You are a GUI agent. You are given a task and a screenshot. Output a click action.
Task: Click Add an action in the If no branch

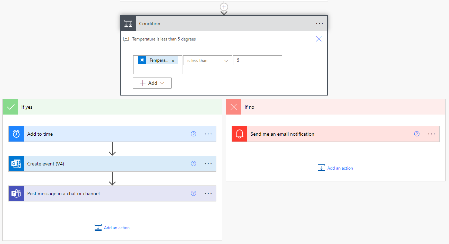pos(336,168)
